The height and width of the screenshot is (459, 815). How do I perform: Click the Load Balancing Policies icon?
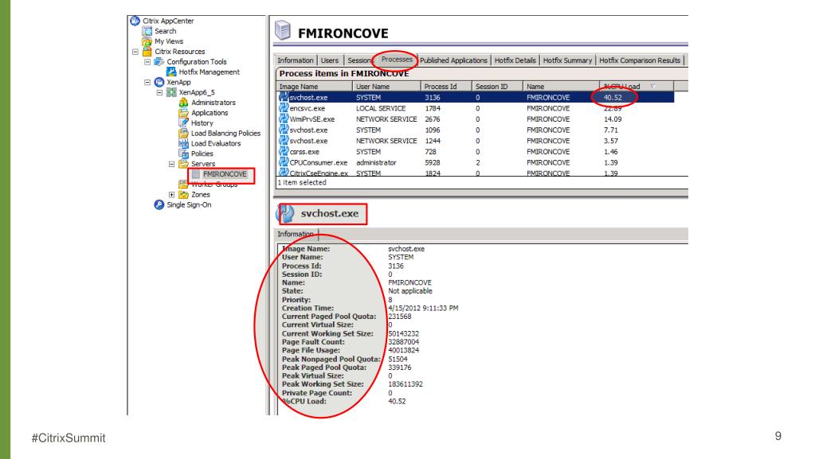point(183,133)
